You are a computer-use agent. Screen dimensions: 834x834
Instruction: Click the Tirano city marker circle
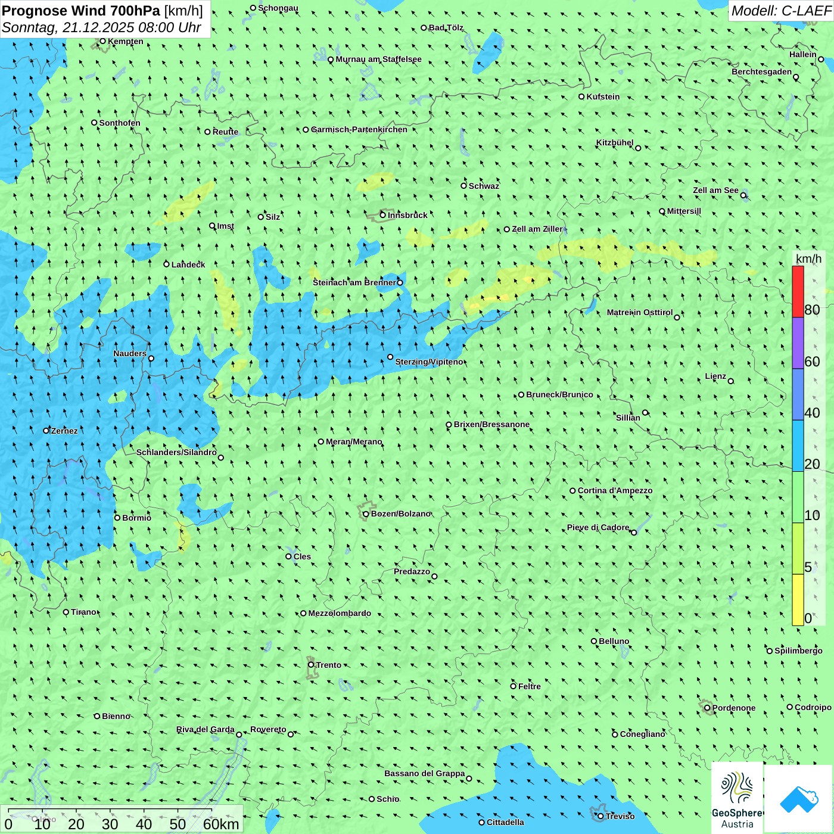tap(66, 612)
